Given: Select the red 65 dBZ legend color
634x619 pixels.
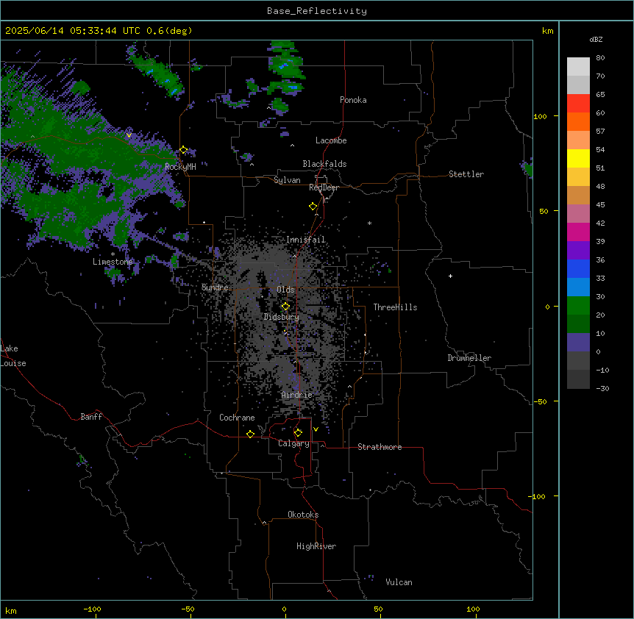Looking at the screenshot, I should tap(578, 103).
